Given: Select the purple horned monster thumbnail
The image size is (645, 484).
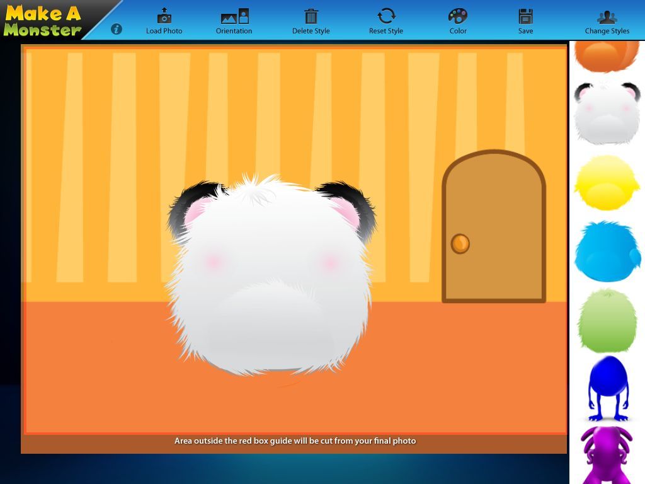Looking at the screenshot, I should pyautogui.click(x=607, y=455).
